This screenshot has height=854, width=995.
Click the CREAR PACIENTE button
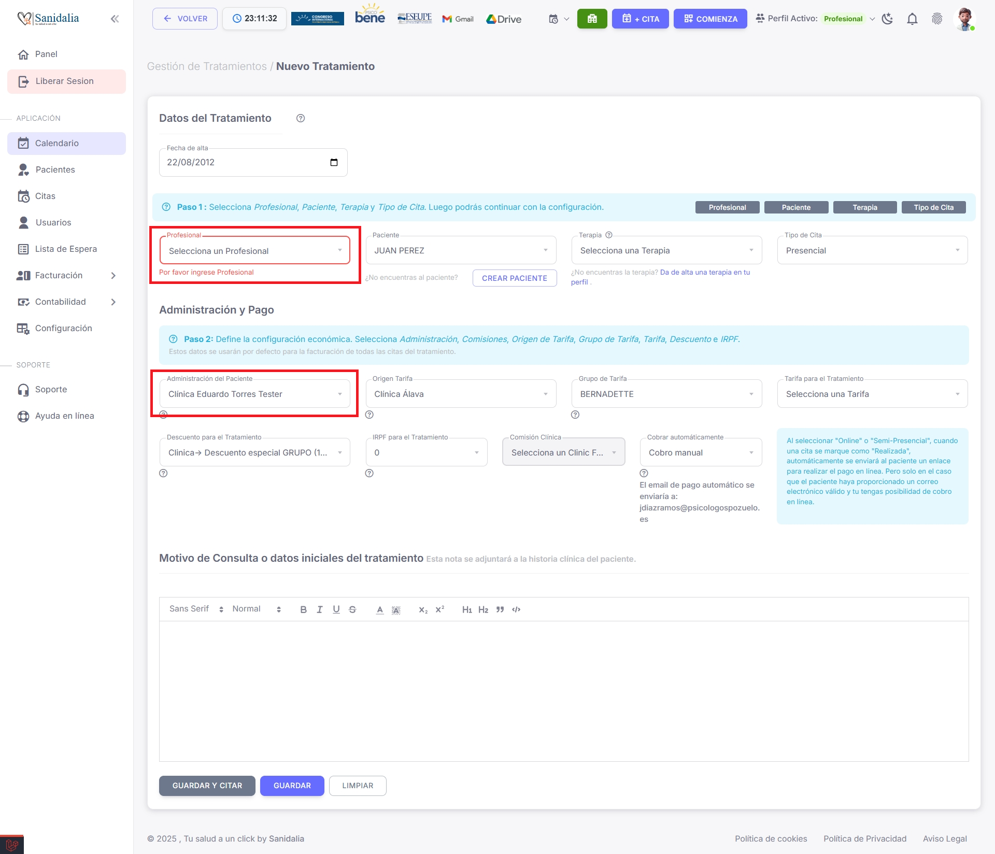514,278
